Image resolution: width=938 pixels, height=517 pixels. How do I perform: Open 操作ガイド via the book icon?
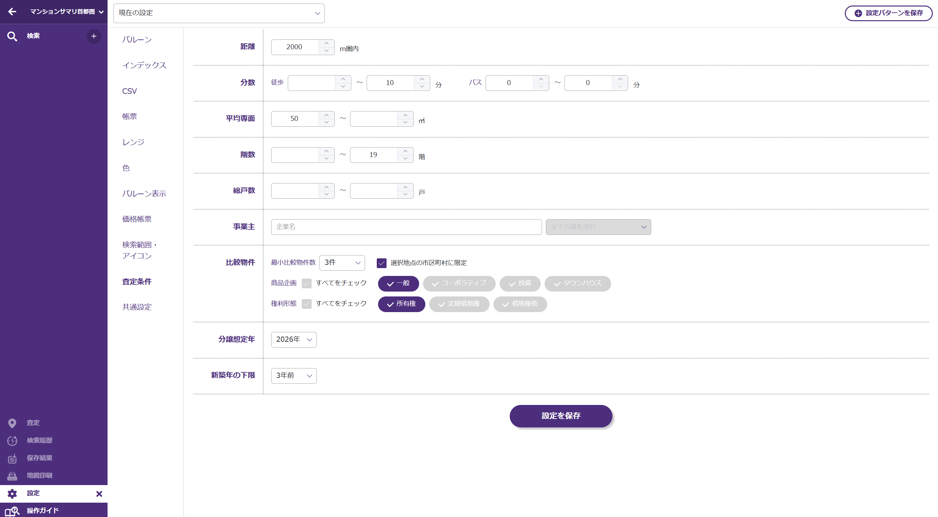12,511
